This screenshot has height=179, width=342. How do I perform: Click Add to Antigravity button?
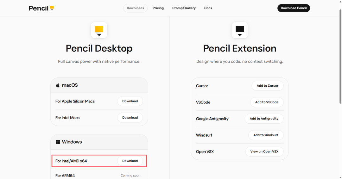264,119
